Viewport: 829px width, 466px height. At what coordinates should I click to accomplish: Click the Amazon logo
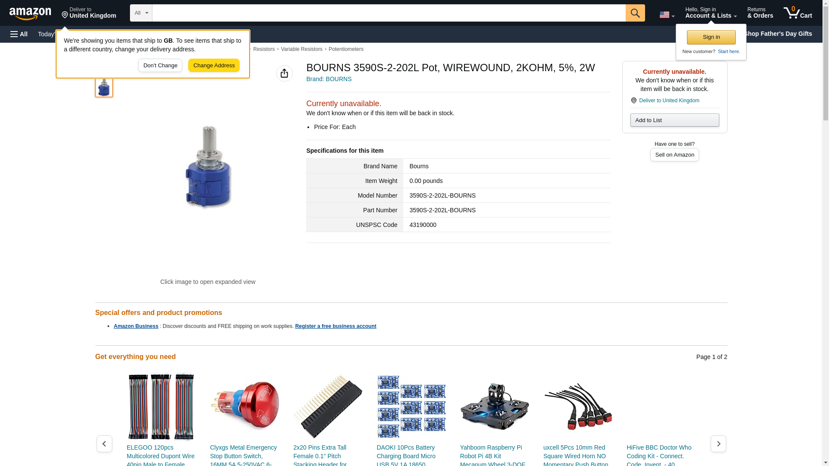30,13
